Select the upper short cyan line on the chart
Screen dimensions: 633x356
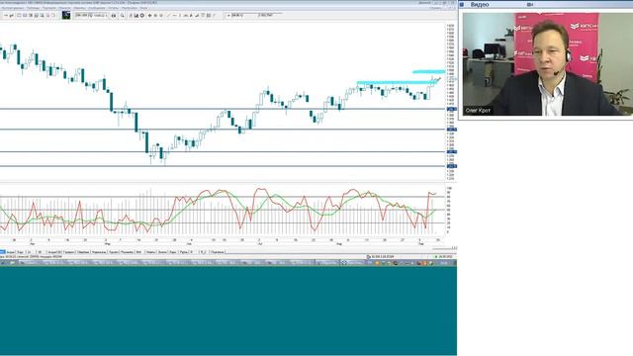point(428,72)
